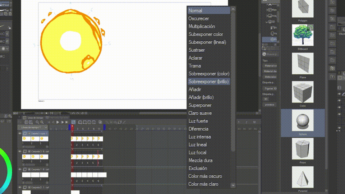
Task: Expand the Carpeta 1-copia folder plus sign
Action: click(29, 134)
